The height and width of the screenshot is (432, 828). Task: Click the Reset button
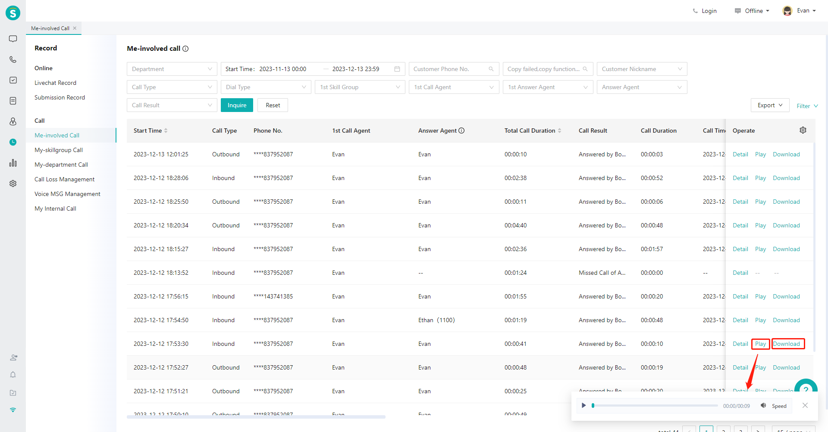[273, 105]
